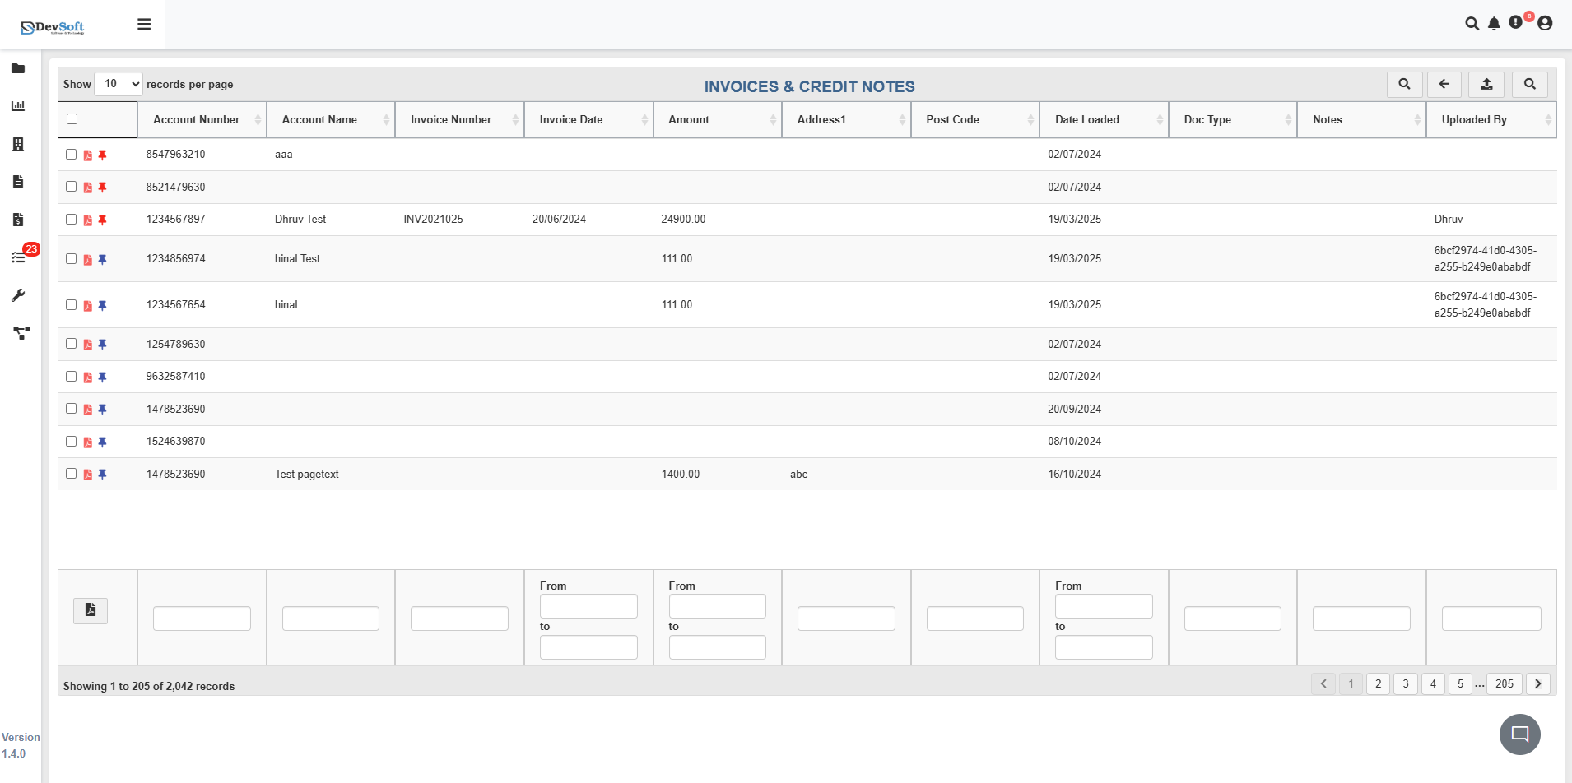Open the bar chart reports icon in sidebar

point(18,105)
